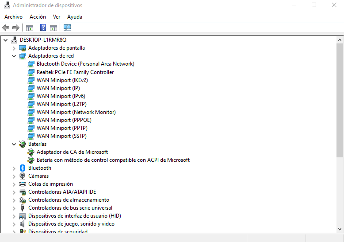Open the Acción menu
This screenshot has height=242, width=344.
tap(38, 17)
